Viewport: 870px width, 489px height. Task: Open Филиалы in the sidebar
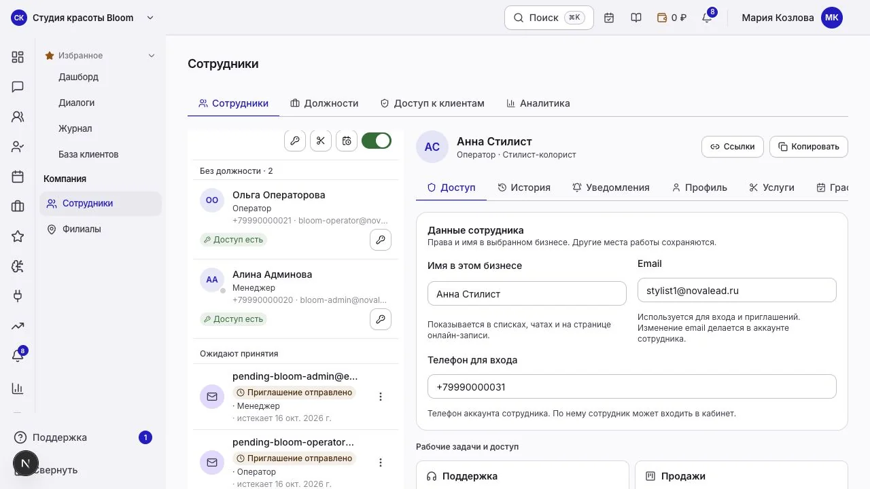click(101, 229)
